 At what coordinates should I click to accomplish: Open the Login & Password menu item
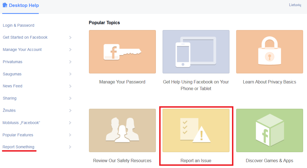coord(18,25)
